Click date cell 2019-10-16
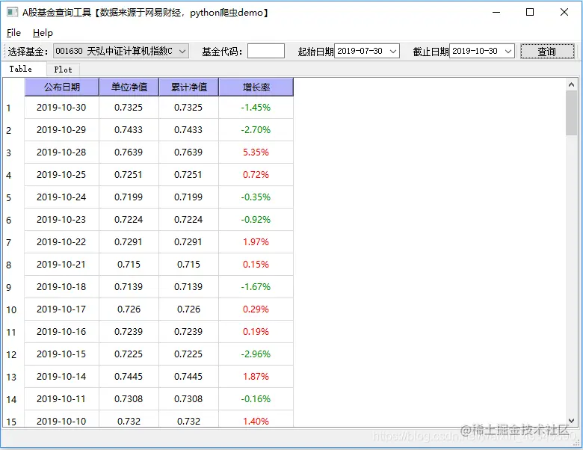The height and width of the screenshot is (450, 583). [x=62, y=332]
